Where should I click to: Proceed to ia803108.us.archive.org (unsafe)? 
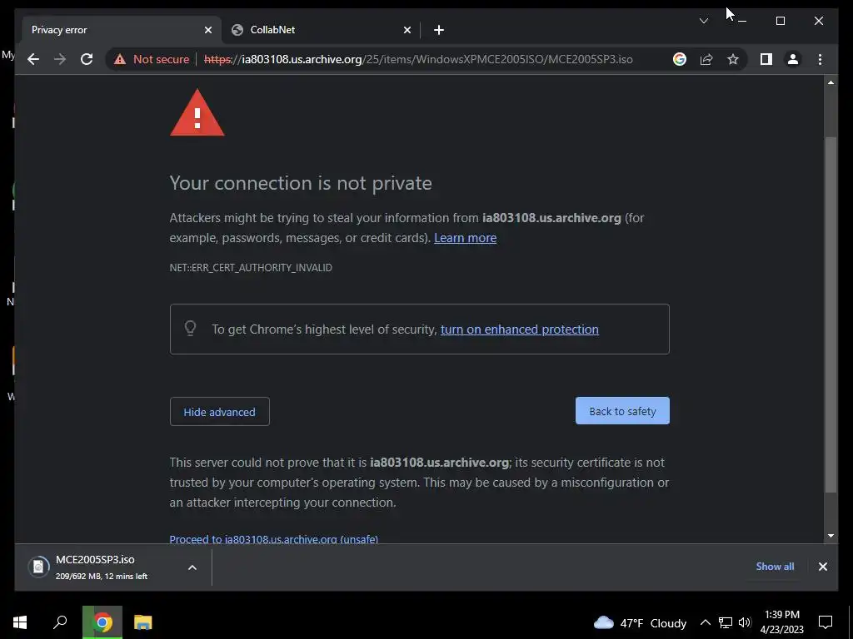tap(273, 539)
